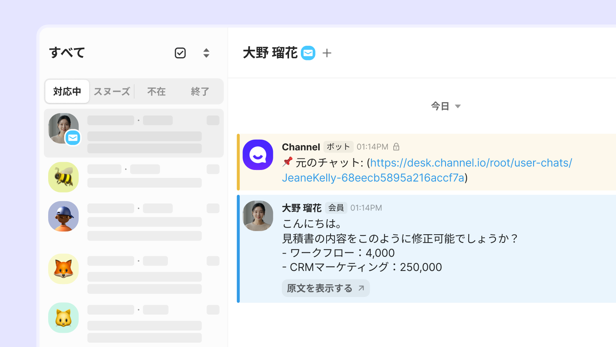Viewport: 616px width, 347px height.
Task: Click the blue mail icon in chat header
Action: pos(308,53)
